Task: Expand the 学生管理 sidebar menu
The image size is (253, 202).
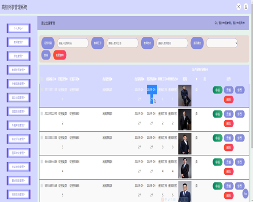Action: coord(19,56)
